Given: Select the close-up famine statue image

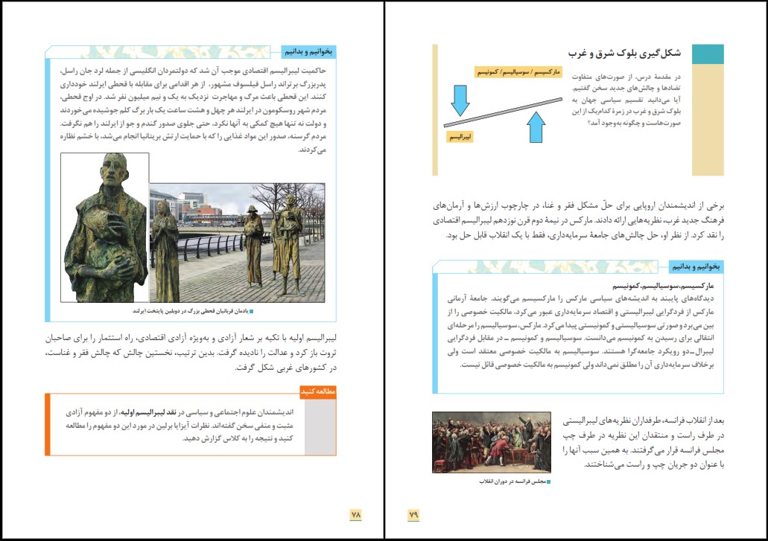Looking at the screenshot, I should click(x=105, y=228).
